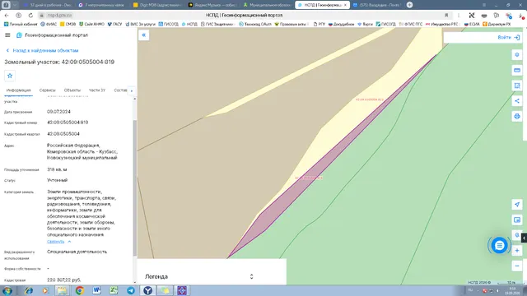Zoom in on the map with plus

[x=517, y=251]
